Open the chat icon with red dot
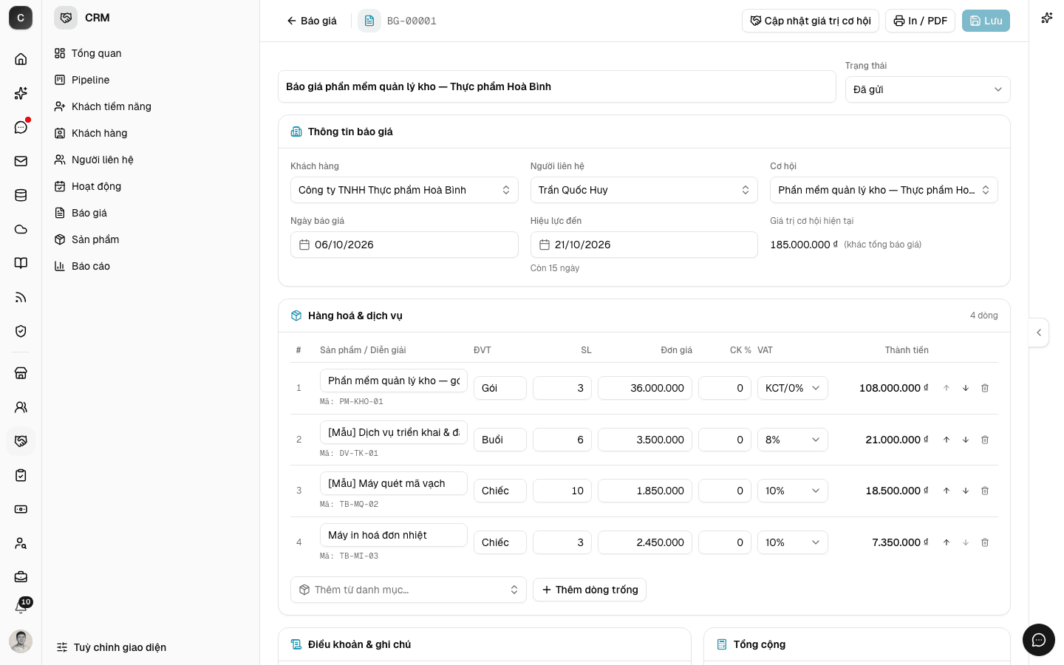Image resolution: width=1064 pixels, height=665 pixels. (21, 127)
